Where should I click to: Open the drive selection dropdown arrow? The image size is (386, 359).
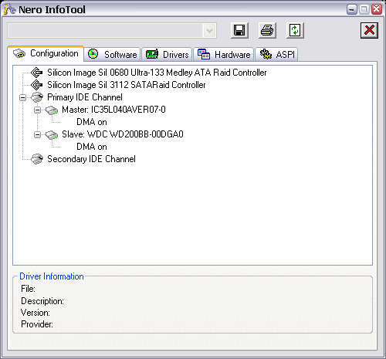(x=209, y=31)
